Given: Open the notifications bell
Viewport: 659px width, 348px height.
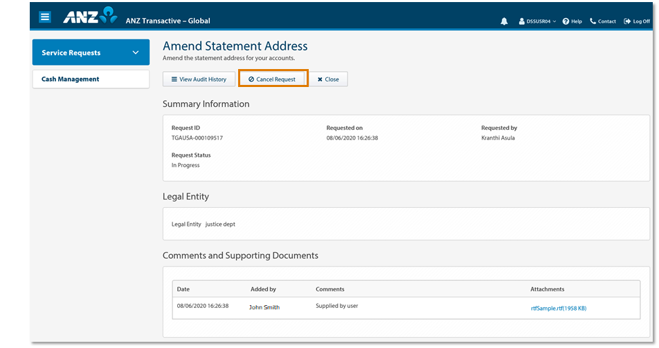Looking at the screenshot, I should click(504, 21).
